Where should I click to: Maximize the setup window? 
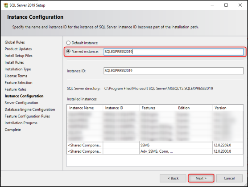[x=226, y=5]
